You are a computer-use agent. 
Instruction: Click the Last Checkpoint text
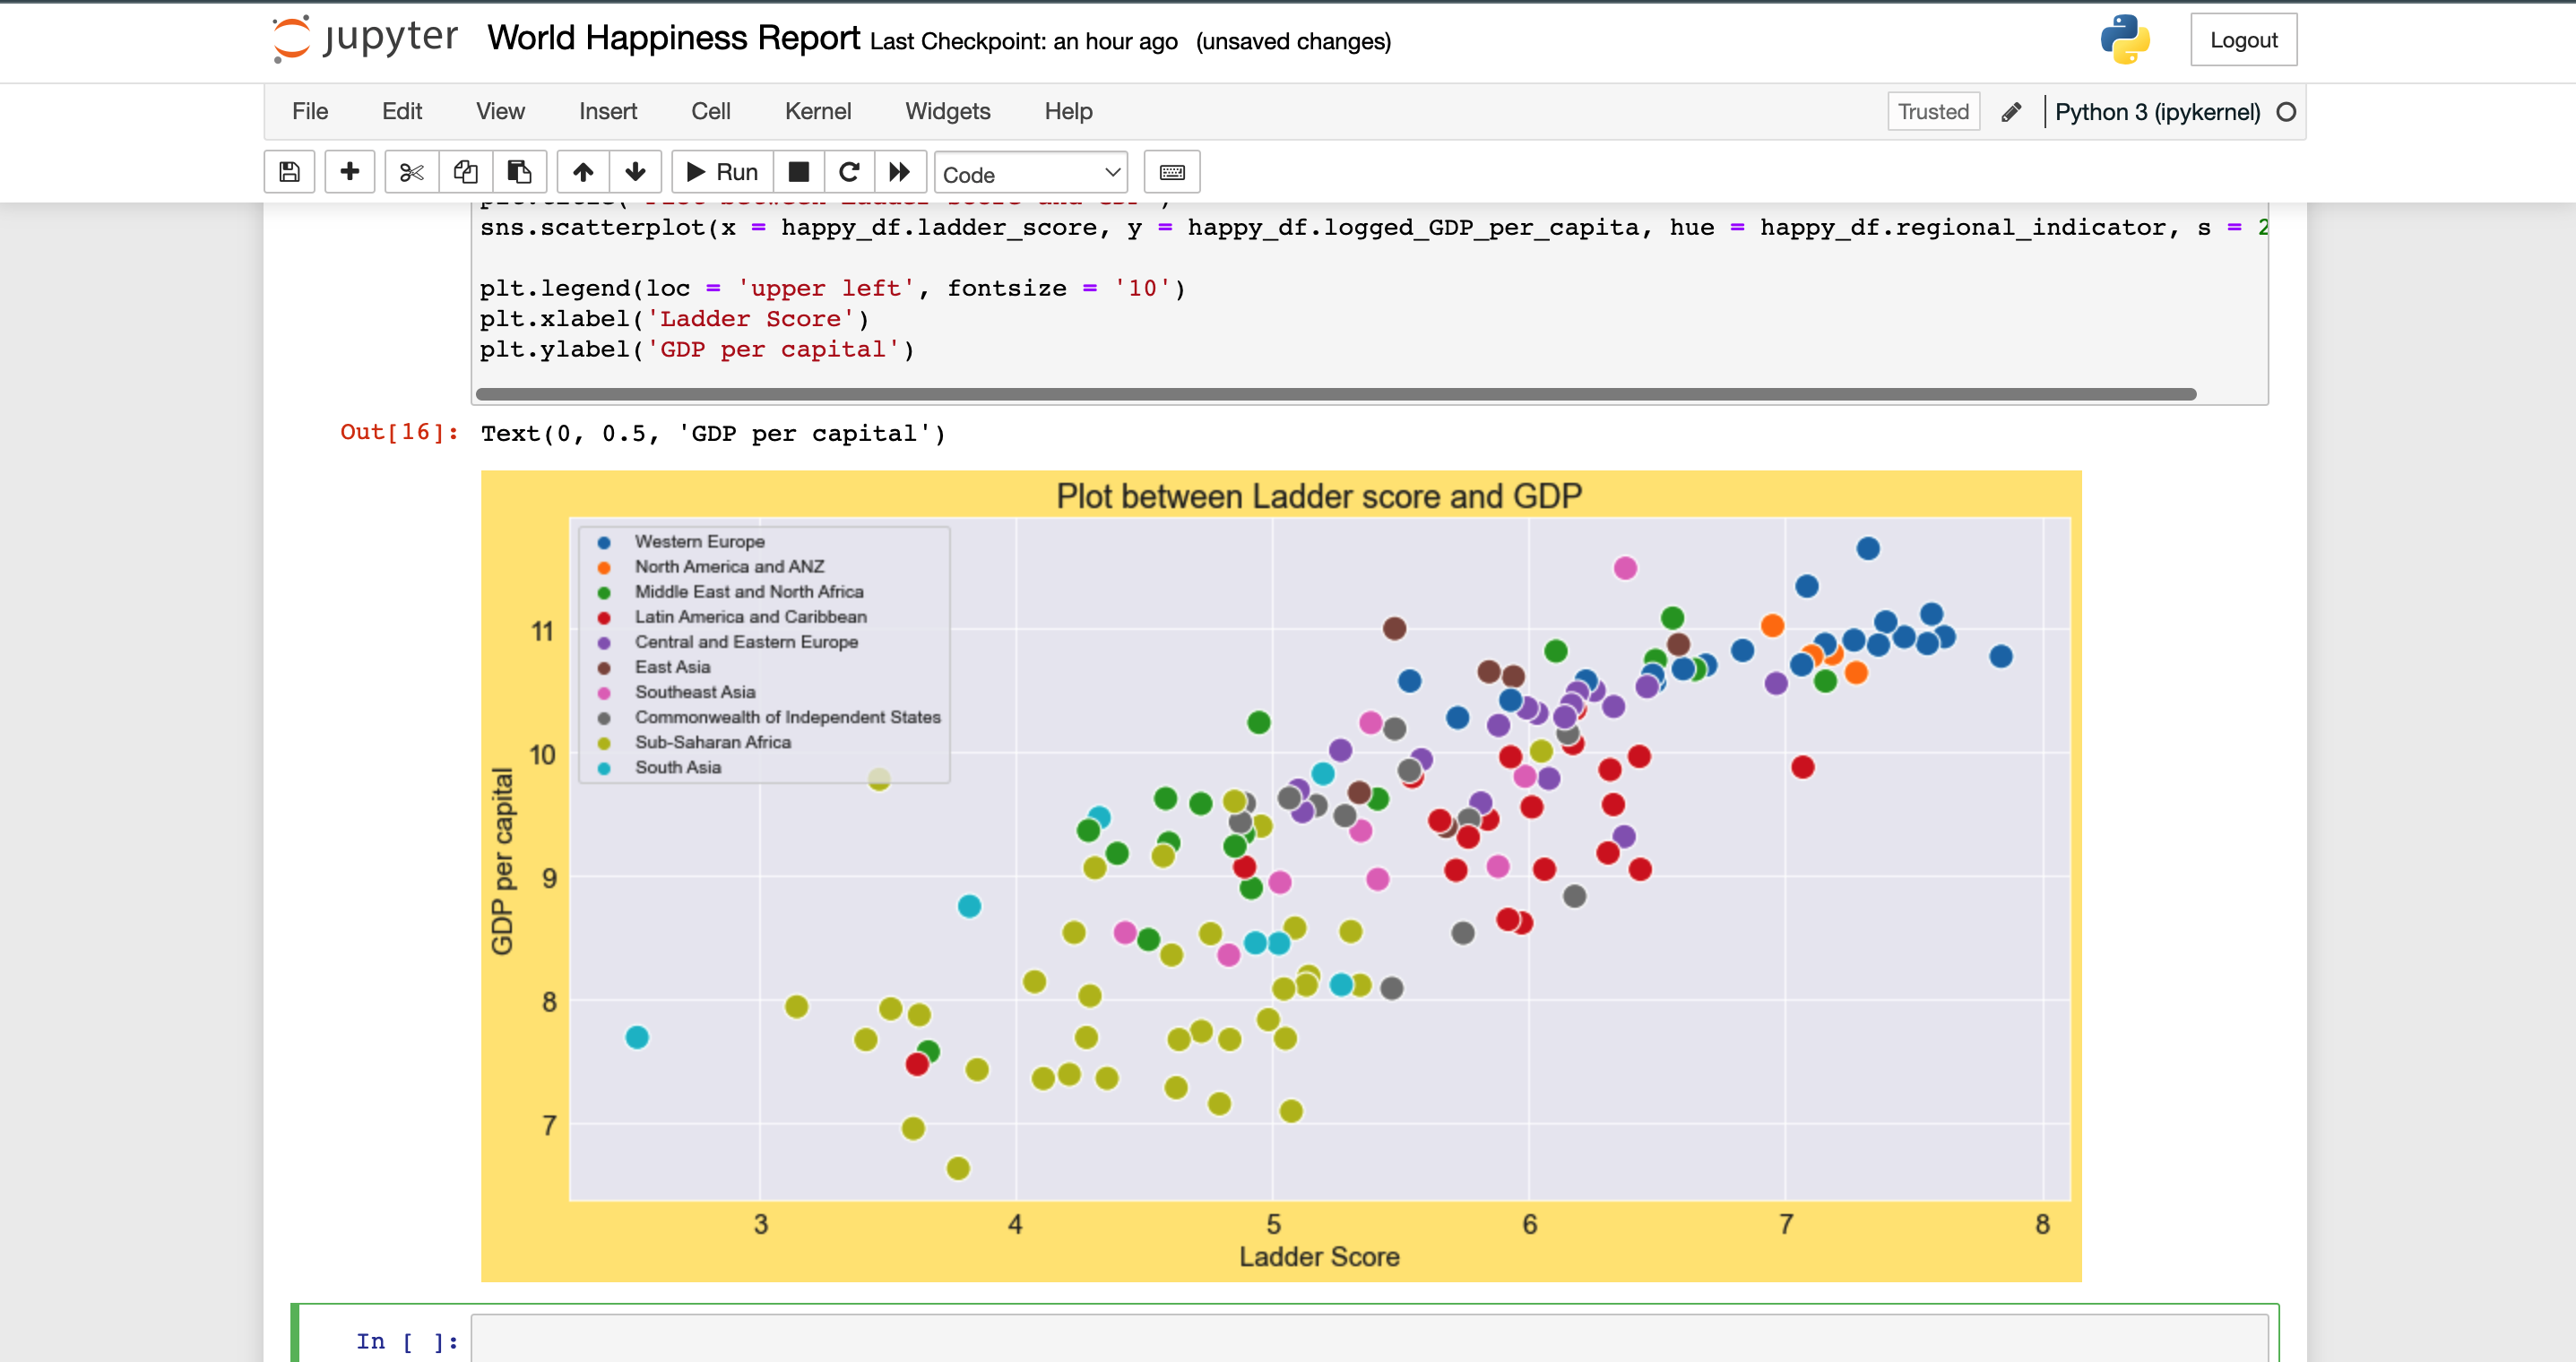1023,41
